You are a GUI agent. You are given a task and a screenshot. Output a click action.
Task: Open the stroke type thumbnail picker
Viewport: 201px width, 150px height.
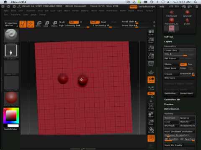click(11, 50)
